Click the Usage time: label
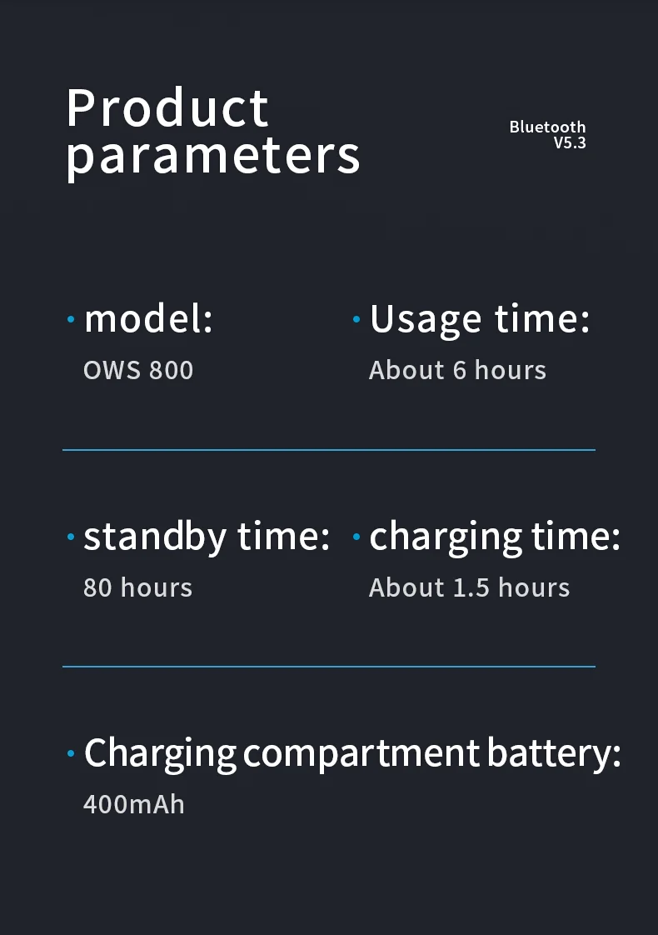658x935 pixels. pos(480,320)
